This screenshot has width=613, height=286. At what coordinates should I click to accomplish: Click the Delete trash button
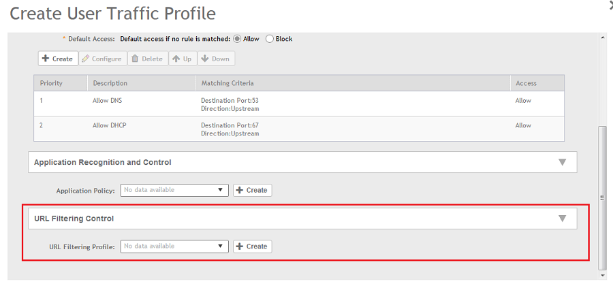146,59
